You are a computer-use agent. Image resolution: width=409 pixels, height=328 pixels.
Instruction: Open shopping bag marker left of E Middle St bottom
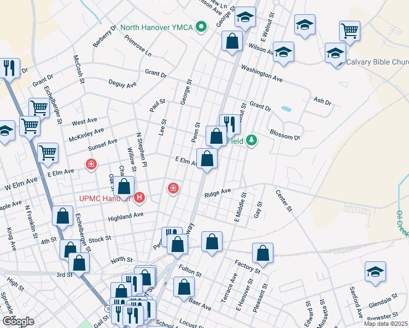point(212,243)
